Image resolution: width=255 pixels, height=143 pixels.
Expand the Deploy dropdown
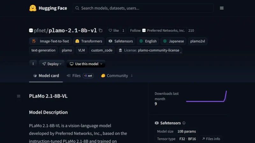(x=52, y=64)
